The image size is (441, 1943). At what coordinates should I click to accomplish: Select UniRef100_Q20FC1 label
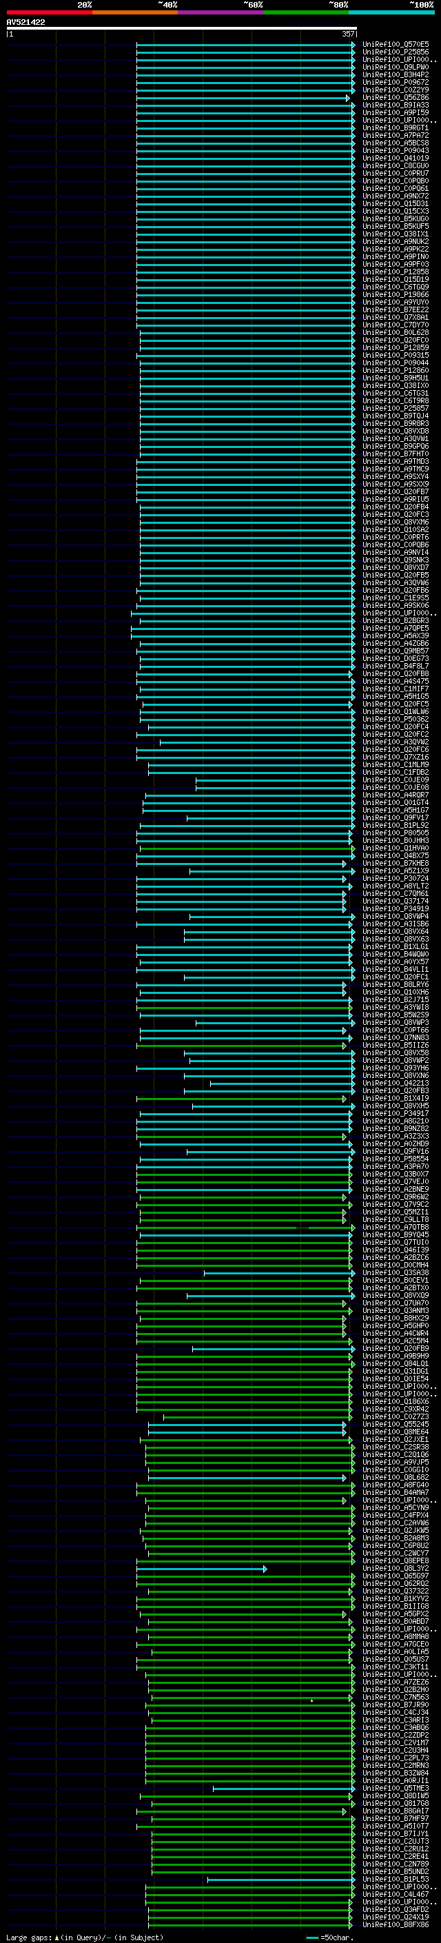(x=396, y=977)
